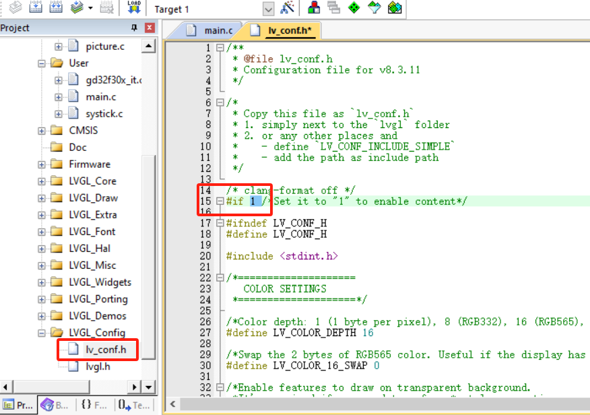Viewport: 590px width, 415px height.
Task: Expand the picture.c file node
Action: click(59, 46)
